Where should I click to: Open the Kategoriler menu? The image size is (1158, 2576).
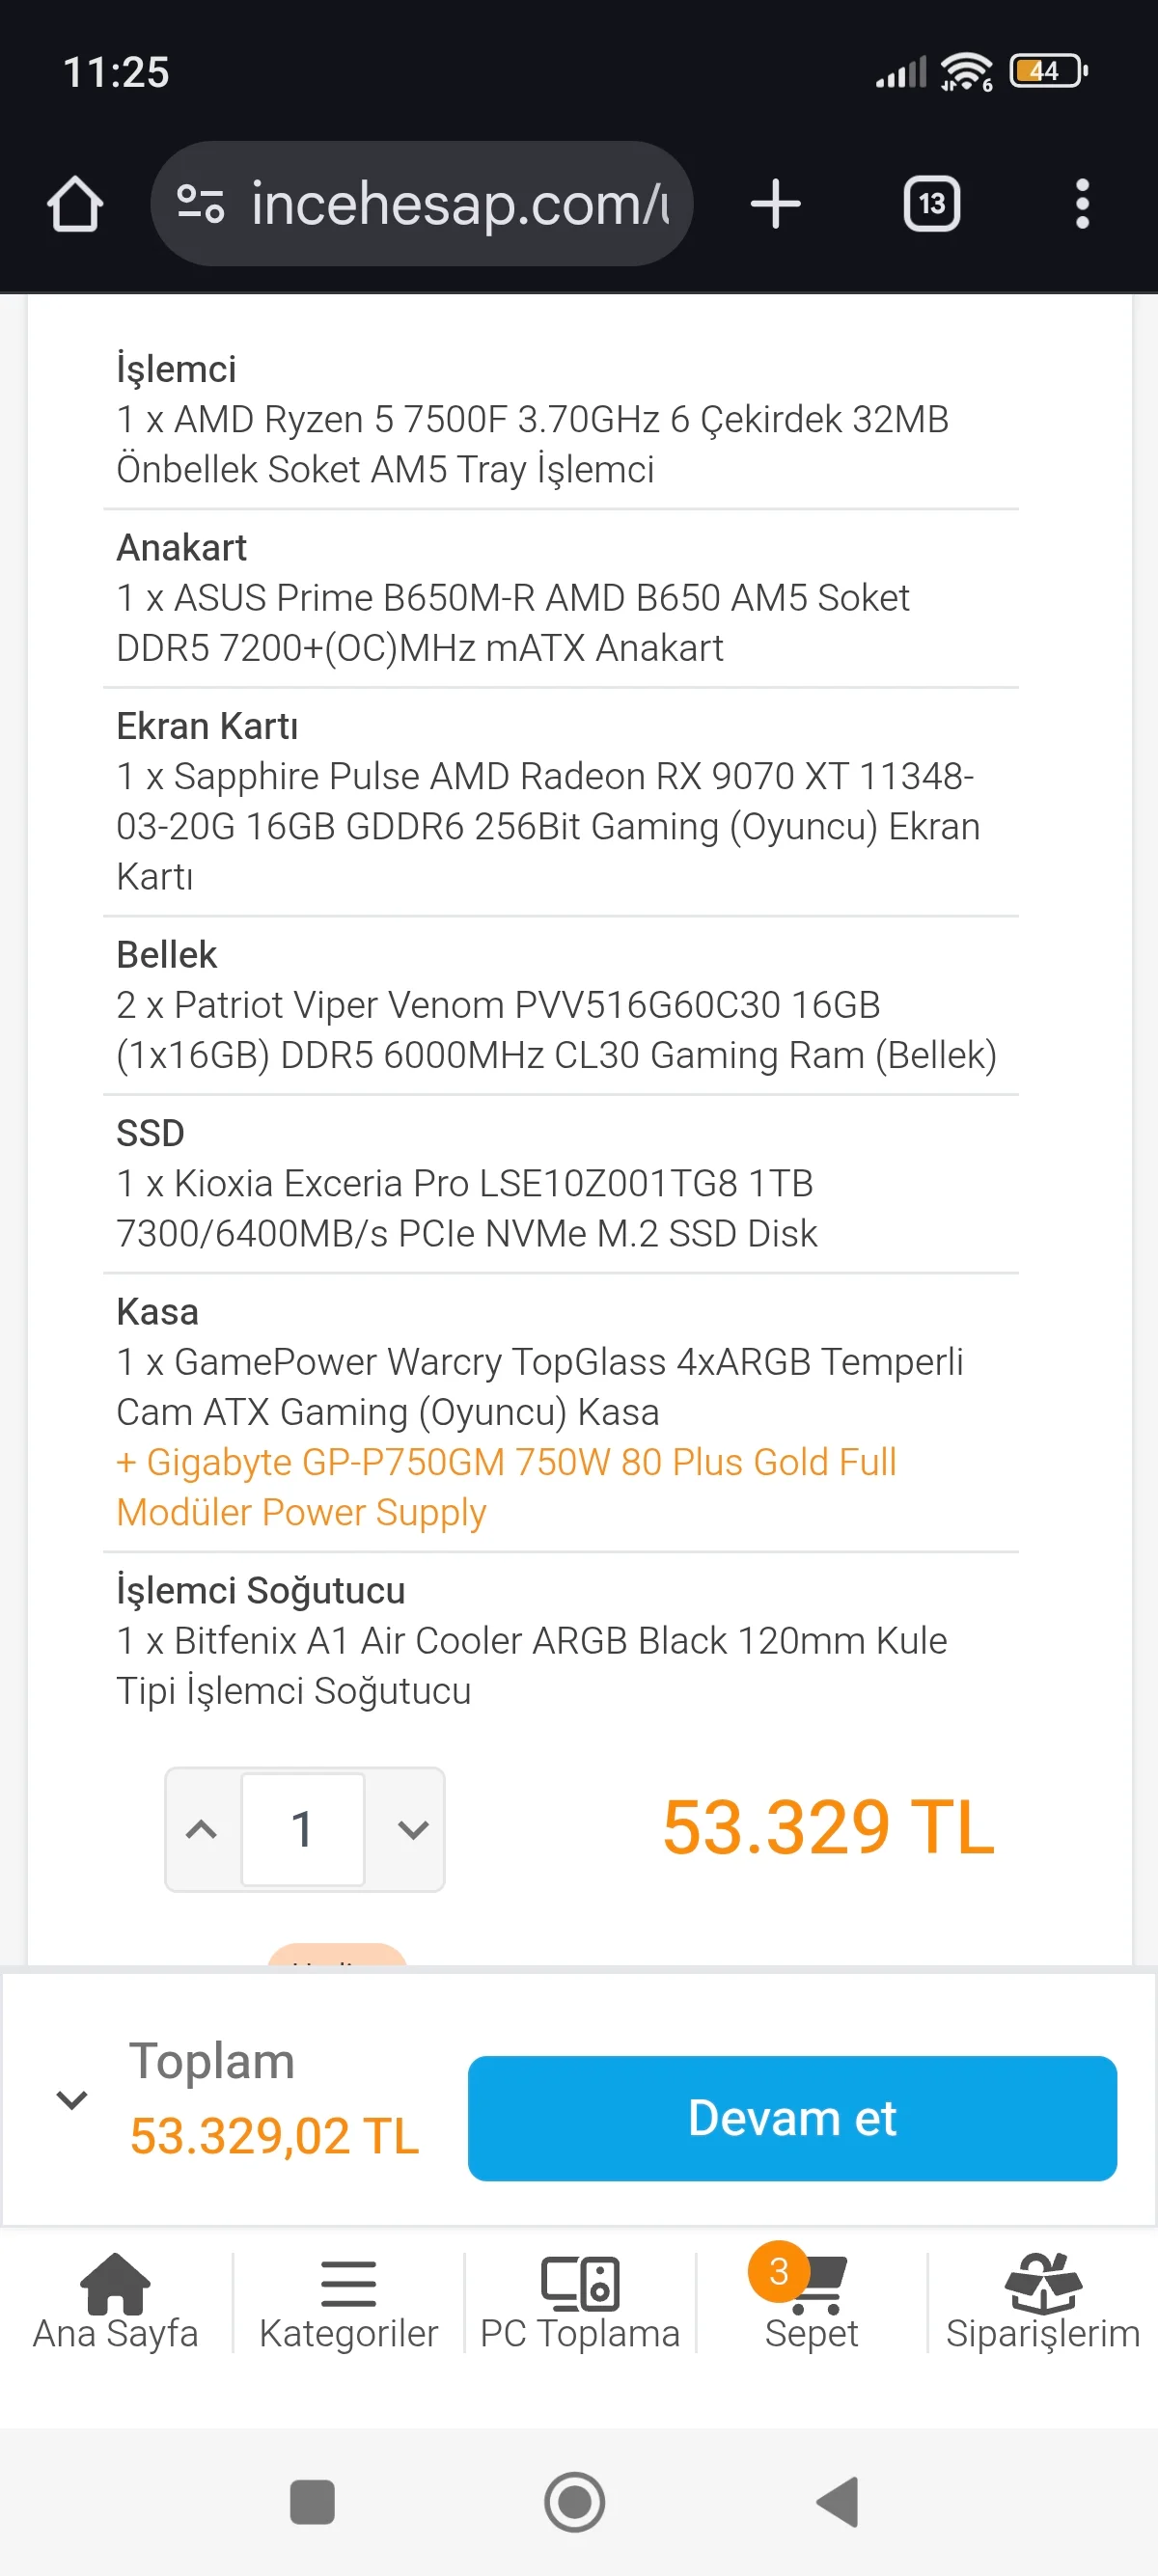pyautogui.click(x=348, y=2302)
